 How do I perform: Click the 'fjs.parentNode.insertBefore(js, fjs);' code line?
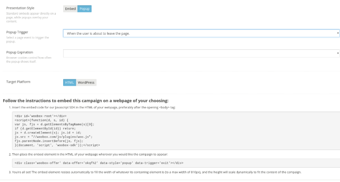(49, 141)
